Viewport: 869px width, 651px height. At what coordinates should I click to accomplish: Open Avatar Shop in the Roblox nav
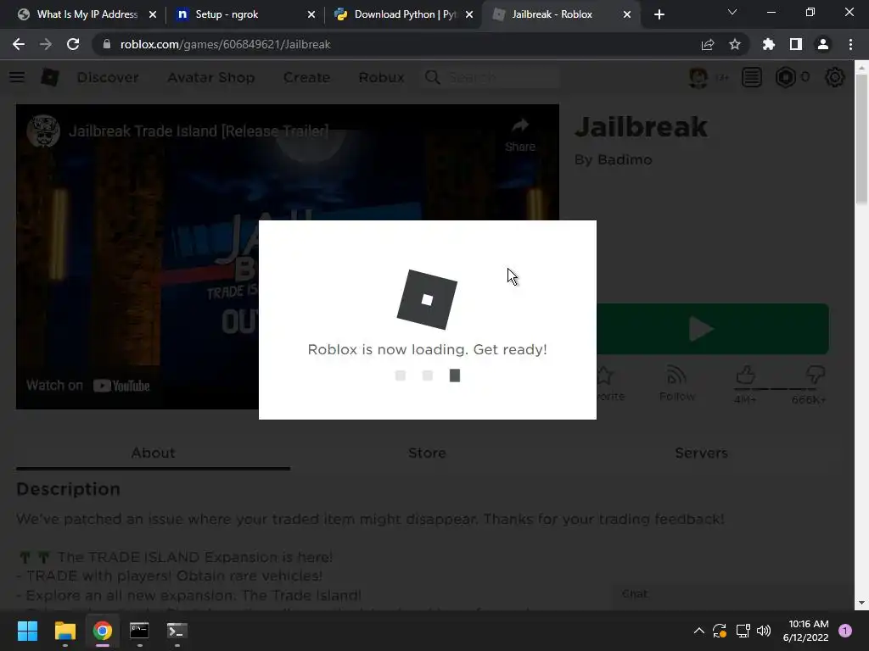pyautogui.click(x=211, y=77)
